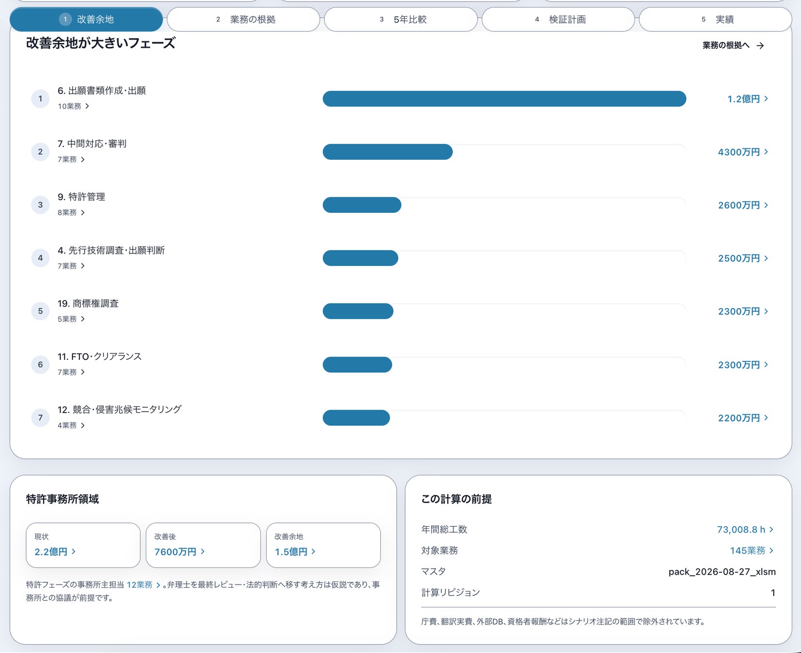Expand 7業務 under 中間対応・審判
This screenshot has width=801, height=653.
[x=71, y=159]
